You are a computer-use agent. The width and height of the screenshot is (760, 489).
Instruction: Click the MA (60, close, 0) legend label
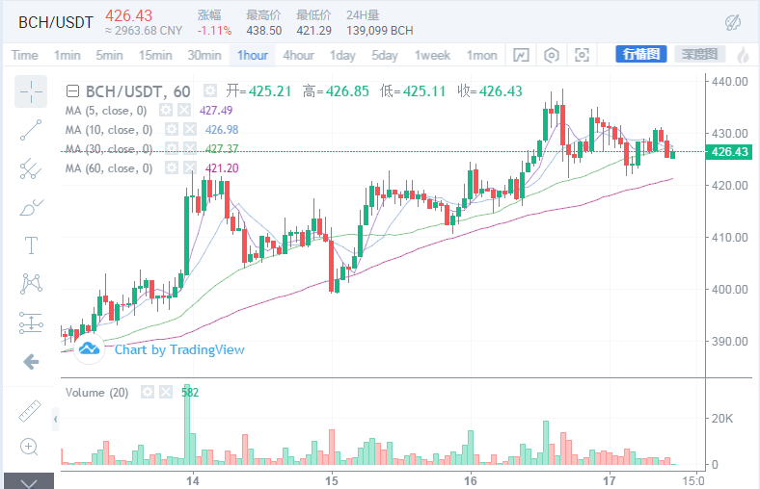[x=109, y=168]
